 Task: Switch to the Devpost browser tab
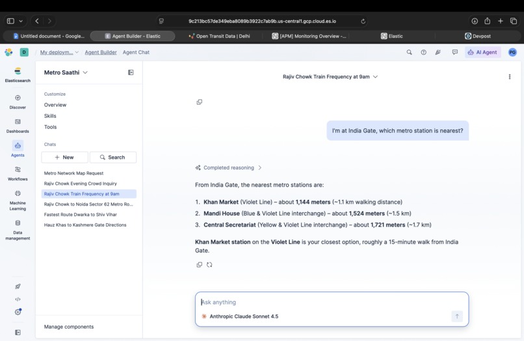coord(478,36)
